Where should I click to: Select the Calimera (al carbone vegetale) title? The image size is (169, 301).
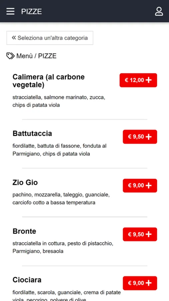pyautogui.click(x=49, y=81)
